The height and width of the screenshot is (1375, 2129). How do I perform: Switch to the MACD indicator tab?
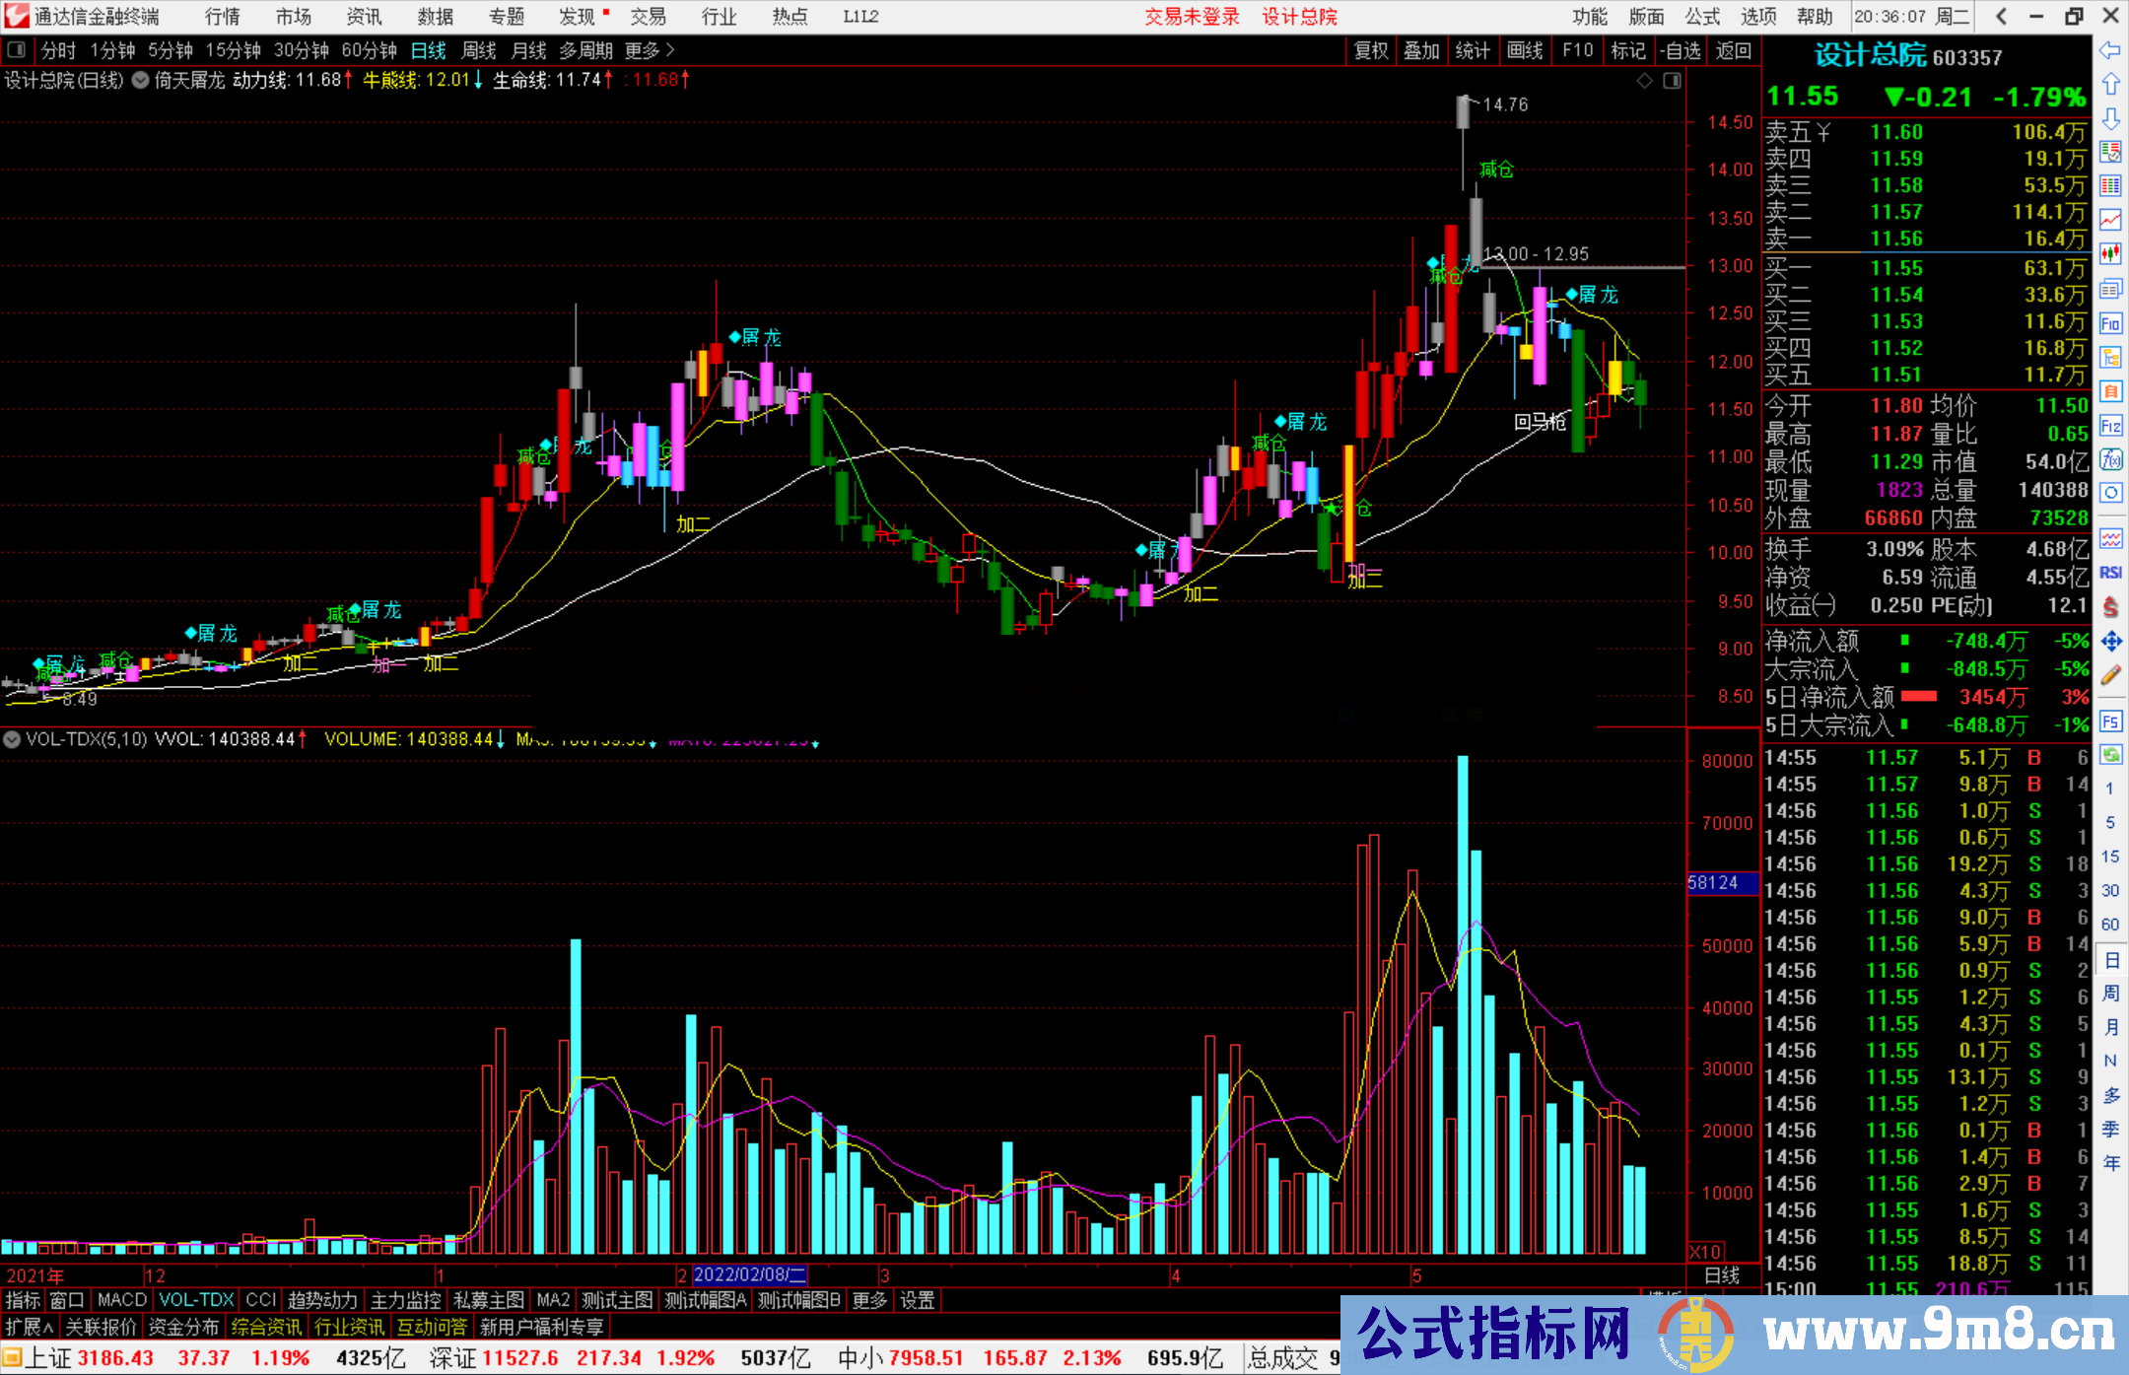tap(121, 1300)
